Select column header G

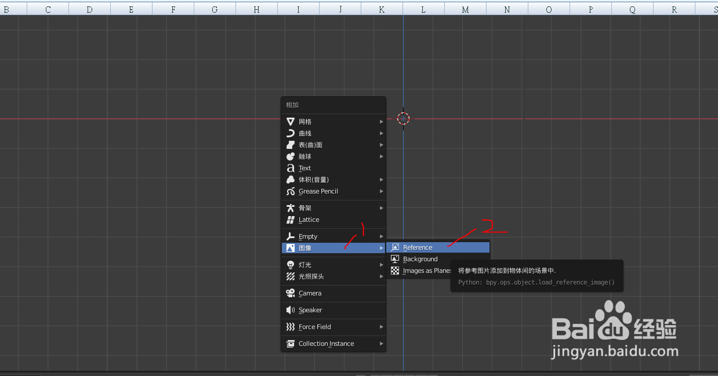(x=215, y=9)
